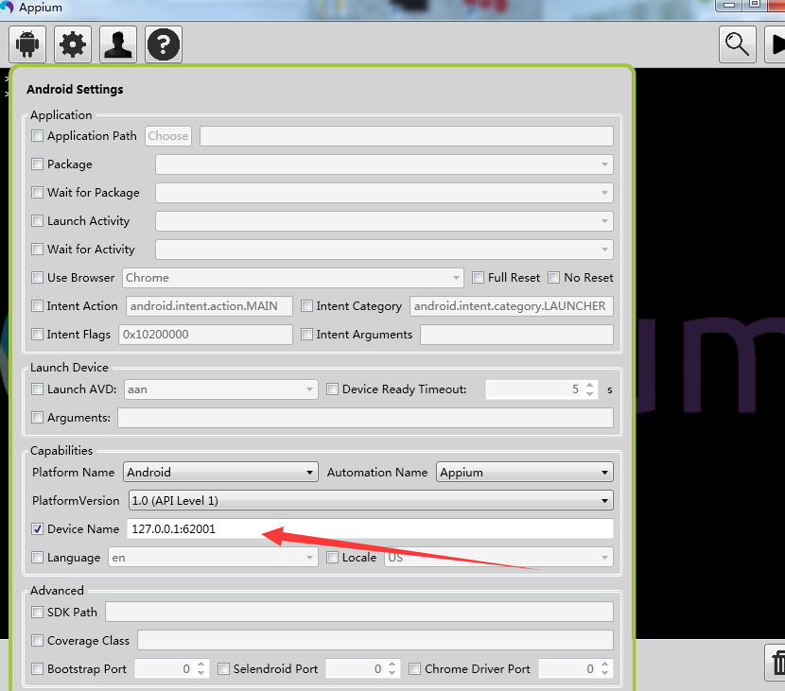Clear log with trash icon
The width and height of the screenshot is (785, 691).
tap(776, 663)
